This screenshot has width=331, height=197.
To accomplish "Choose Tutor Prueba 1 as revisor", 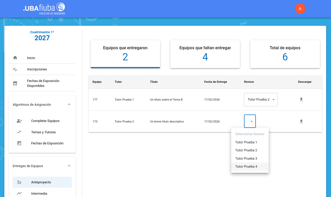I will tap(246, 142).
